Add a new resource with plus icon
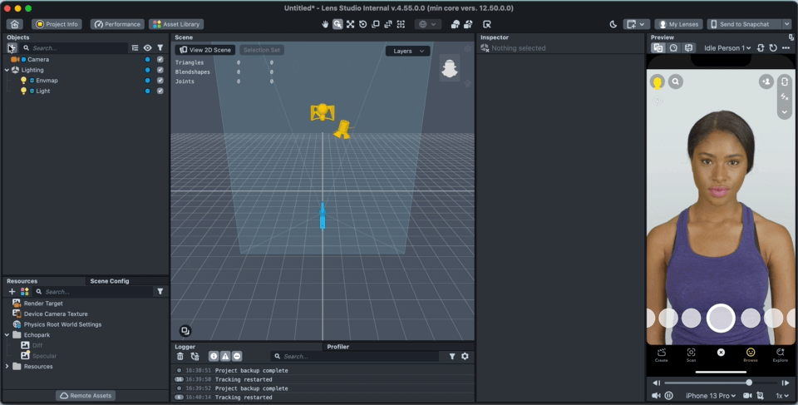Viewport: 798px width, 405px height. [12, 292]
